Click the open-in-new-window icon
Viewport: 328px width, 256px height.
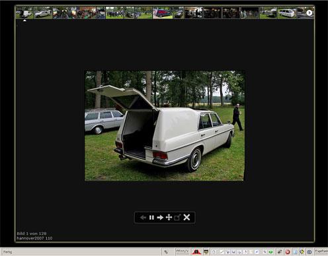(177, 218)
